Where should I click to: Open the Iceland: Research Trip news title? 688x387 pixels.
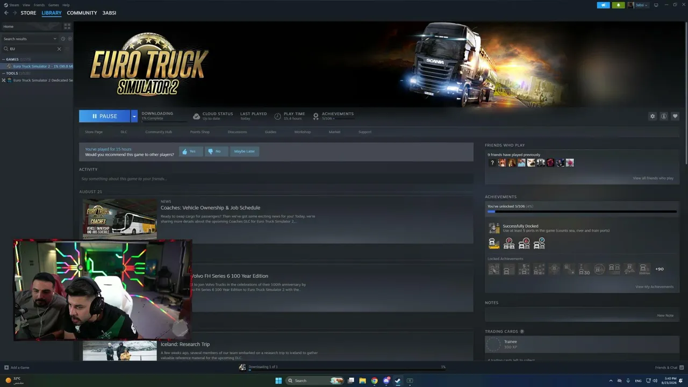[x=185, y=344]
